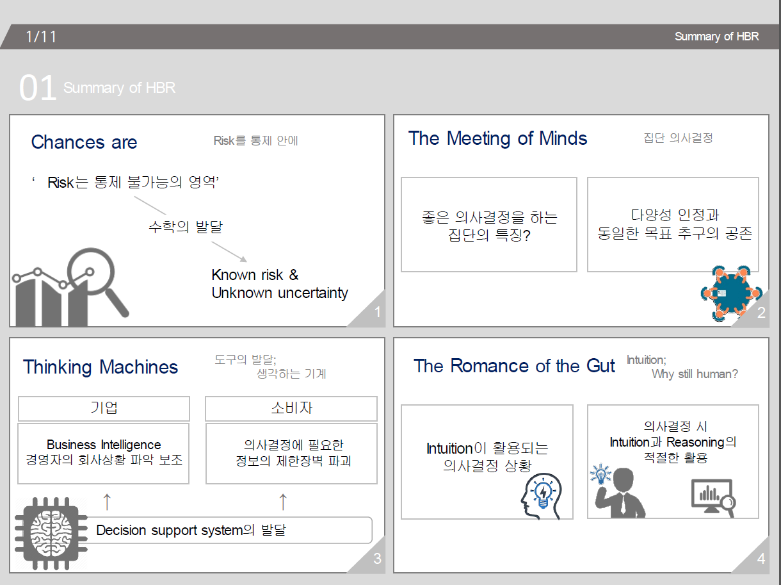The height and width of the screenshot is (585, 781).
Task: Click up arrow under Business Intelligence box
Action: 107,502
